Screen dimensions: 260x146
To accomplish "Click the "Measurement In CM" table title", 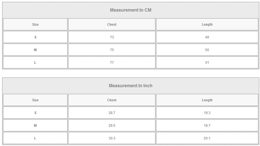I will pyautogui.click(x=130, y=10).
